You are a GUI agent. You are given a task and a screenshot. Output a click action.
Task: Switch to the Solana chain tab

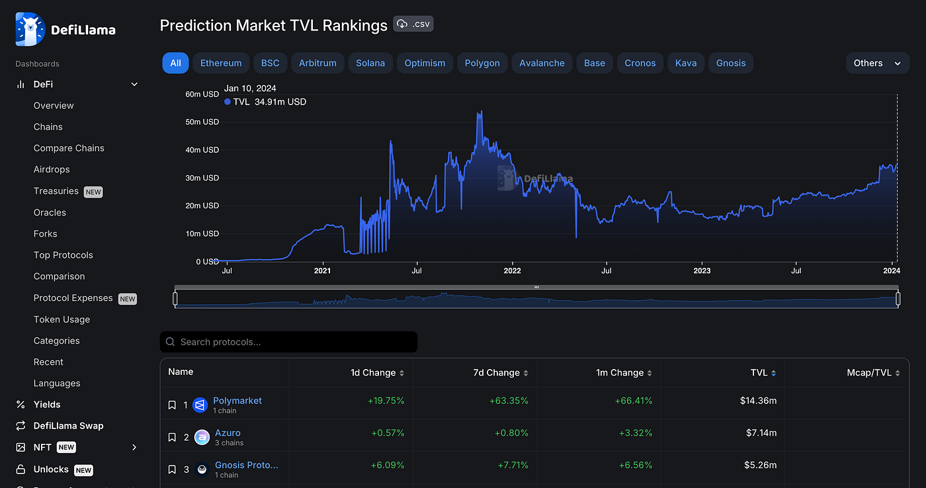pyautogui.click(x=370, y=63)
